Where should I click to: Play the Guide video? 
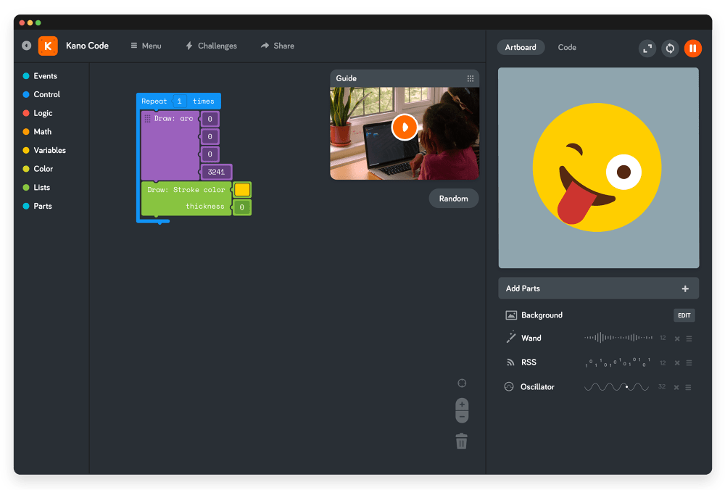(x=405, y=127)
